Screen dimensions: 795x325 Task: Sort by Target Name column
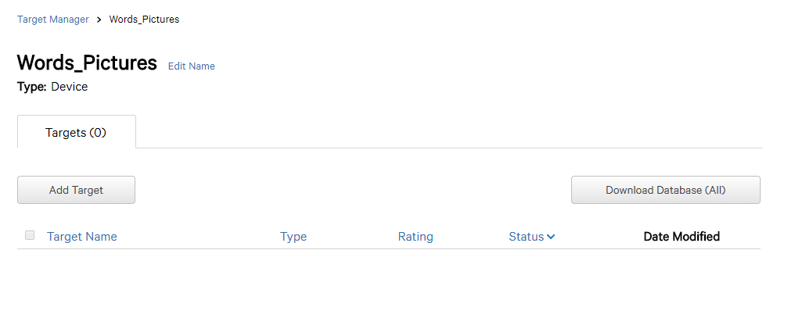coord(82,237)
